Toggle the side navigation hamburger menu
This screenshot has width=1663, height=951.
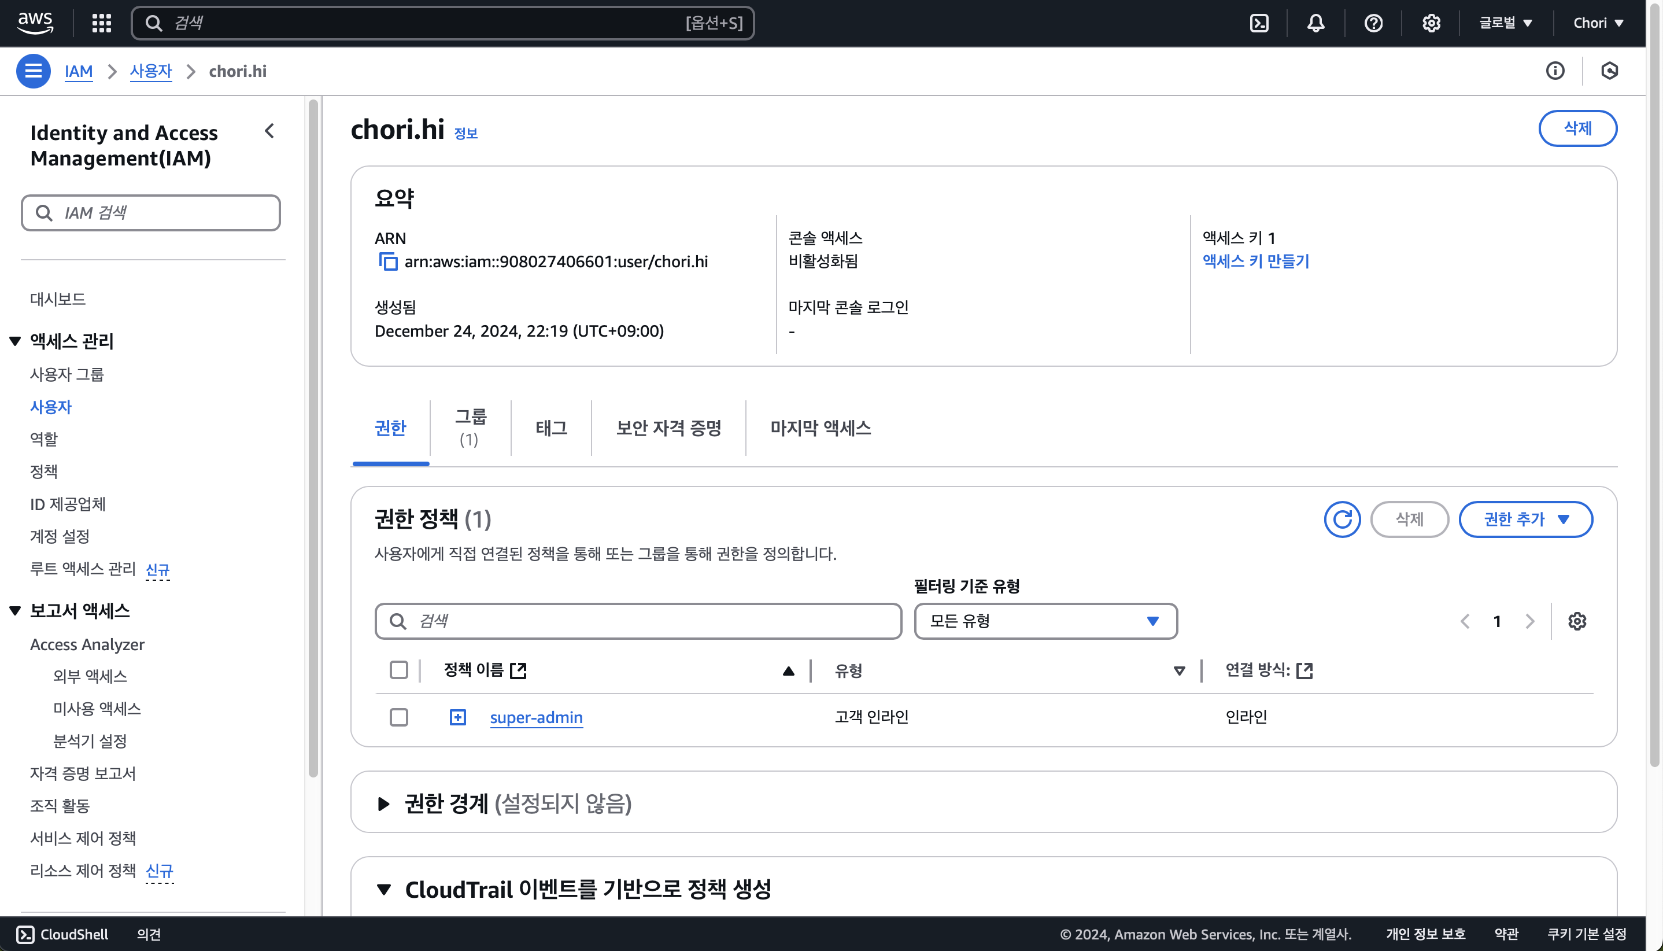[x=34, y=71]
